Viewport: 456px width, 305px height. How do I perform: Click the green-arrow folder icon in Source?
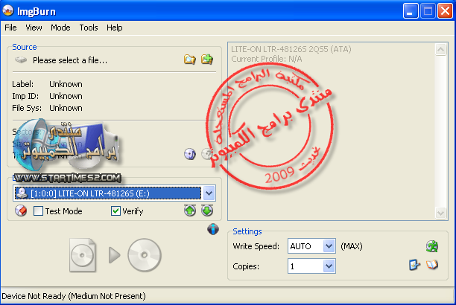(207, 60)
